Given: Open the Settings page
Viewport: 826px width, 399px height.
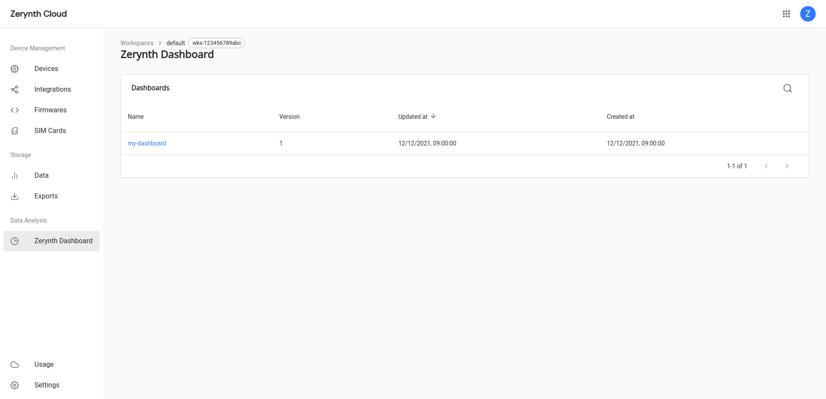Looking at the screenshot, I should (52, 385).
